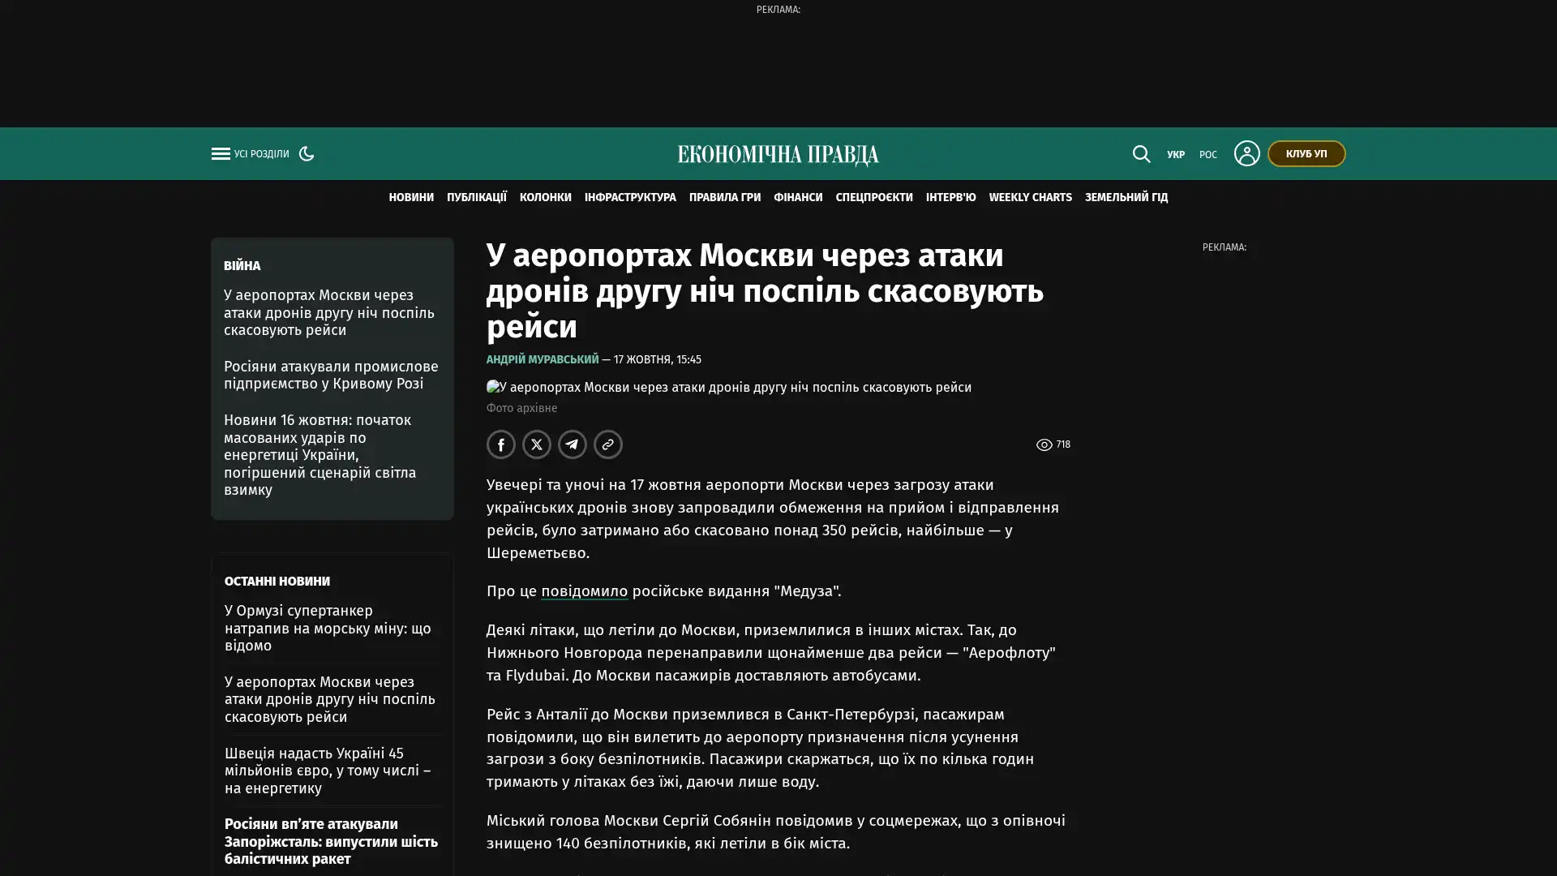Screen dimensions: 1557x876
Task: Open Ormuz supertanker mine news item
Action: click(328, 629)
